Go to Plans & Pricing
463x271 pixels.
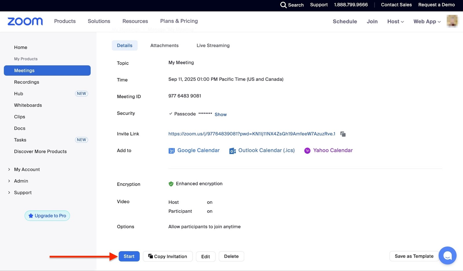[179, 21]
